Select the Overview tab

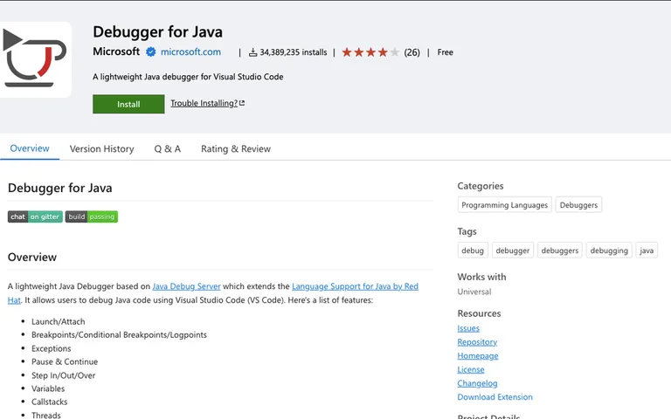(x=30, y=148)
